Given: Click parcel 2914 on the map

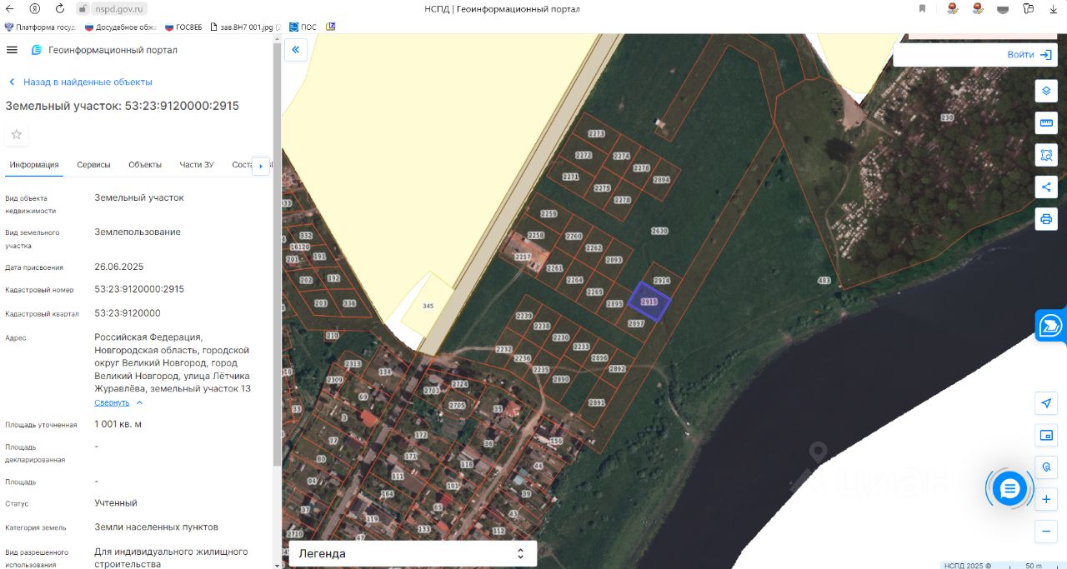Looking at the screenshot, I should [662, 281].
